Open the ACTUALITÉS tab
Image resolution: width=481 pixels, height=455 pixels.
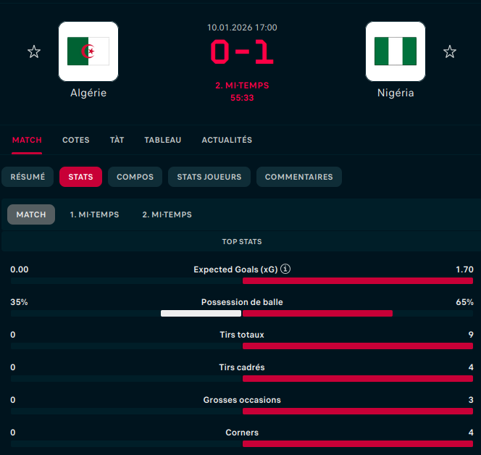(227, 140)
